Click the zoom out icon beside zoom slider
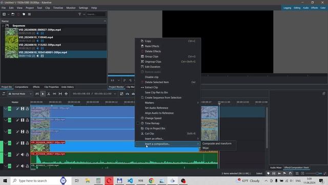The image size is (328, 185). tap(302, 174)
